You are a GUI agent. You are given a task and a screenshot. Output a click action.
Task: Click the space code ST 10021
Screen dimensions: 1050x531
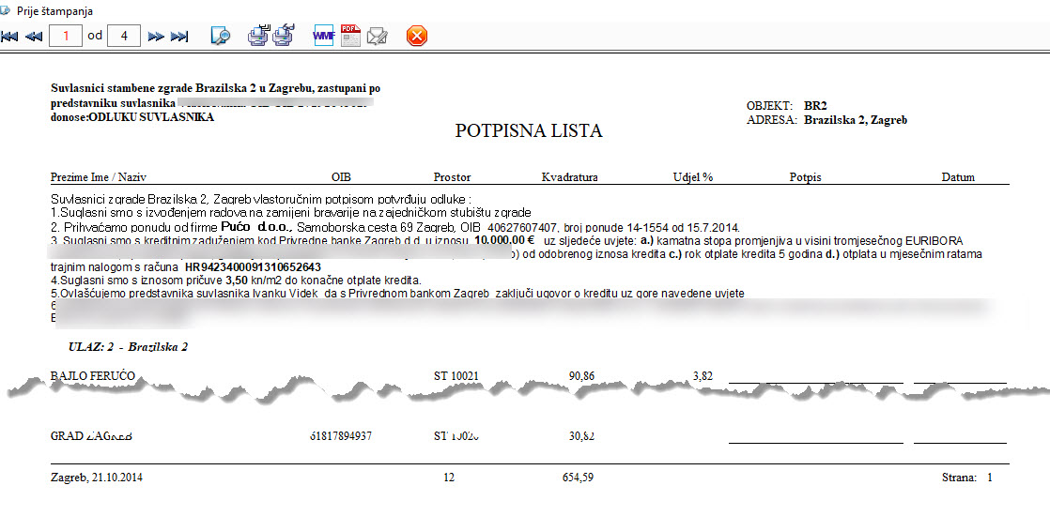tap(456, 376)
